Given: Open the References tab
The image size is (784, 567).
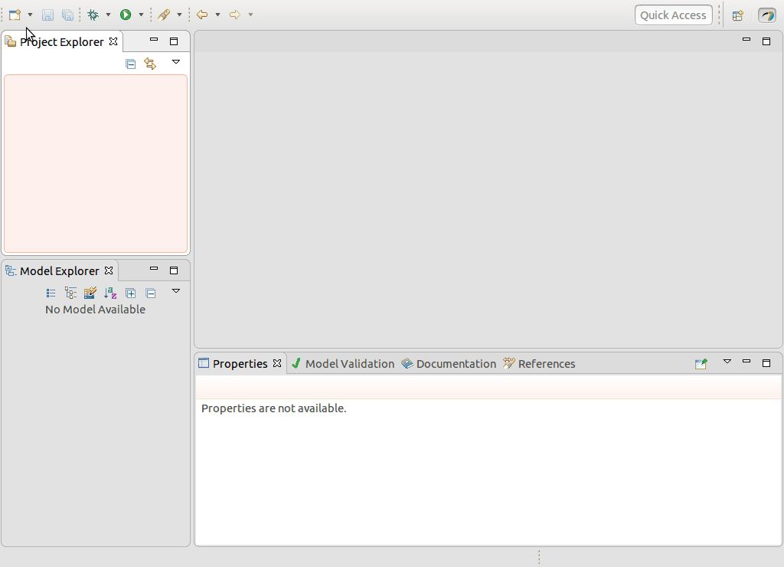Looking at the screenshot, I should point(539,364).
